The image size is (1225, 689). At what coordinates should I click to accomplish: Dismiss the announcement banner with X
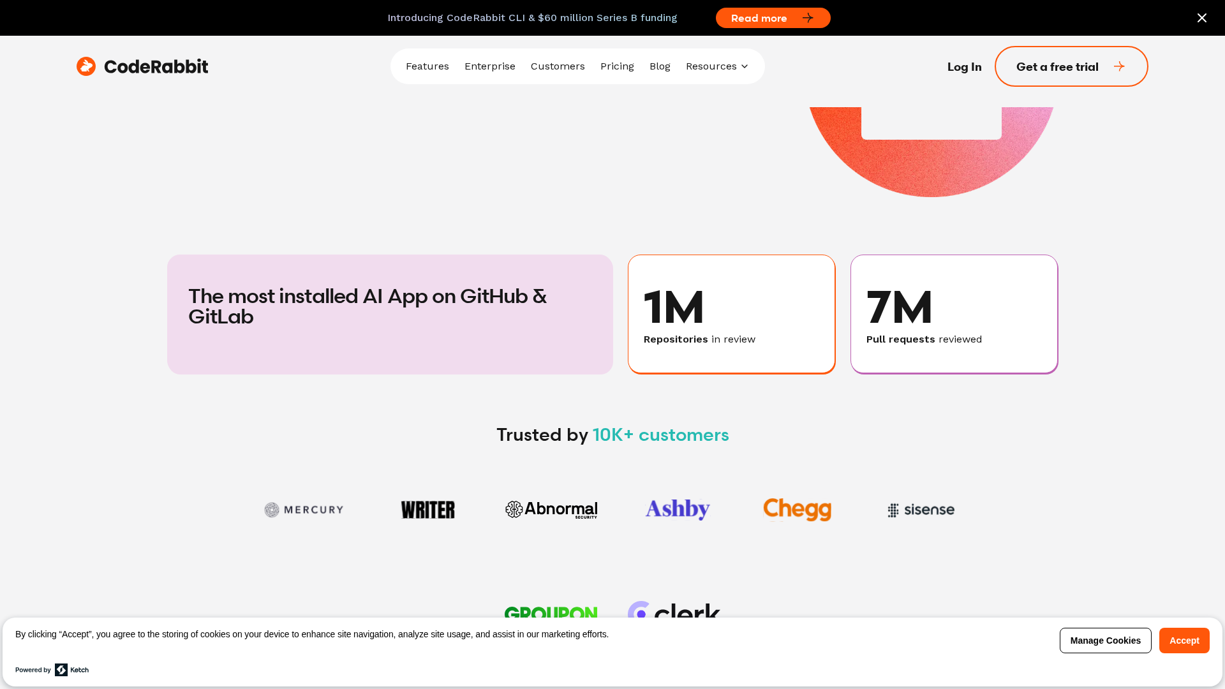point(1201,18)
